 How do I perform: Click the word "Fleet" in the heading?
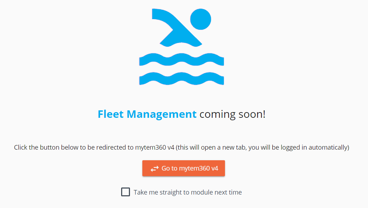pos(111,114)
